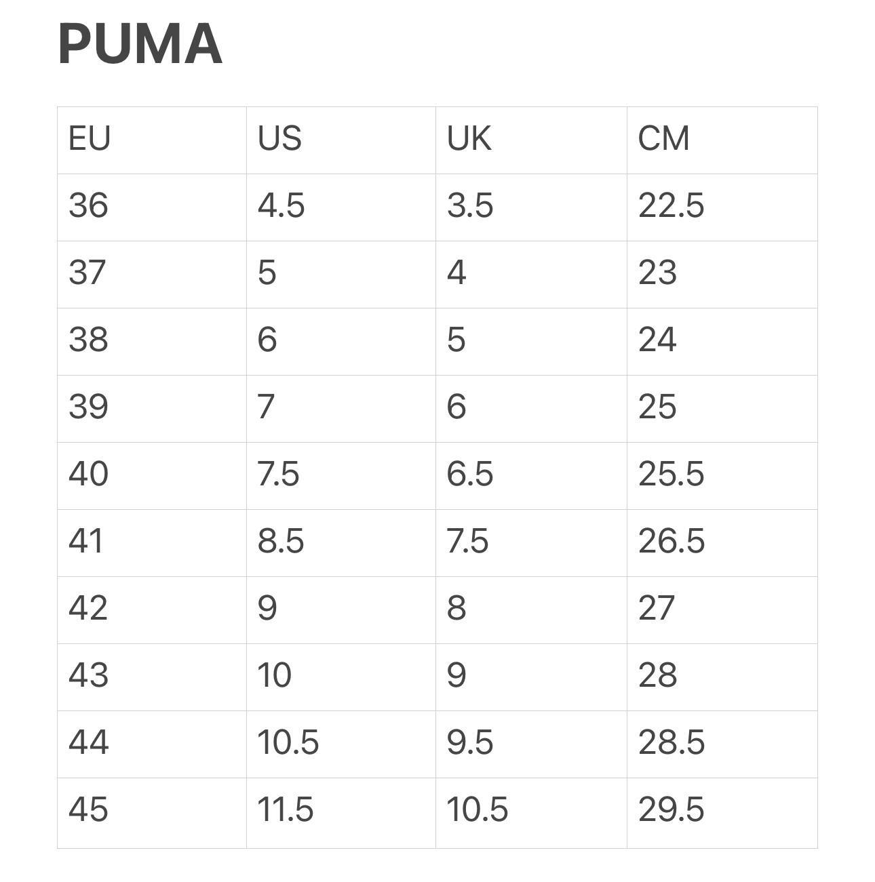Select the EU size 42 cell
The height and width of the screenshot is (882, 875).
[88, 608]
